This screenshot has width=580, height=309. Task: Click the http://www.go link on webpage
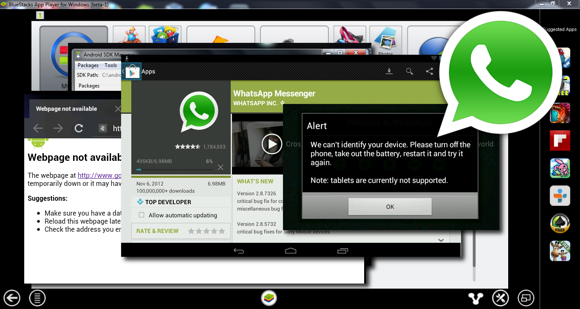pos(99,175)
